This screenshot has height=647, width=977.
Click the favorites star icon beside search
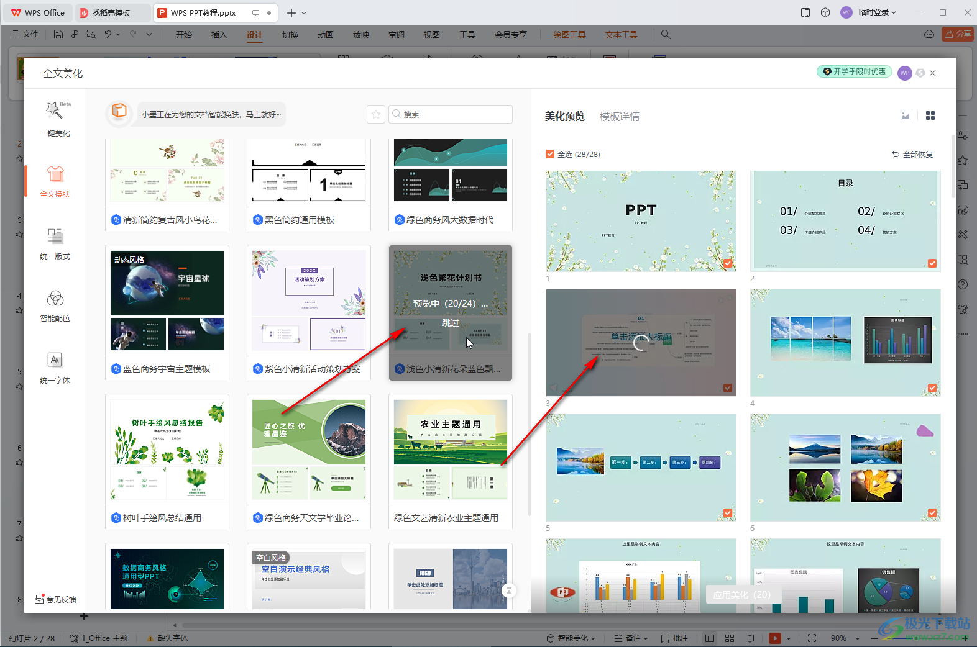pos(376,114)
